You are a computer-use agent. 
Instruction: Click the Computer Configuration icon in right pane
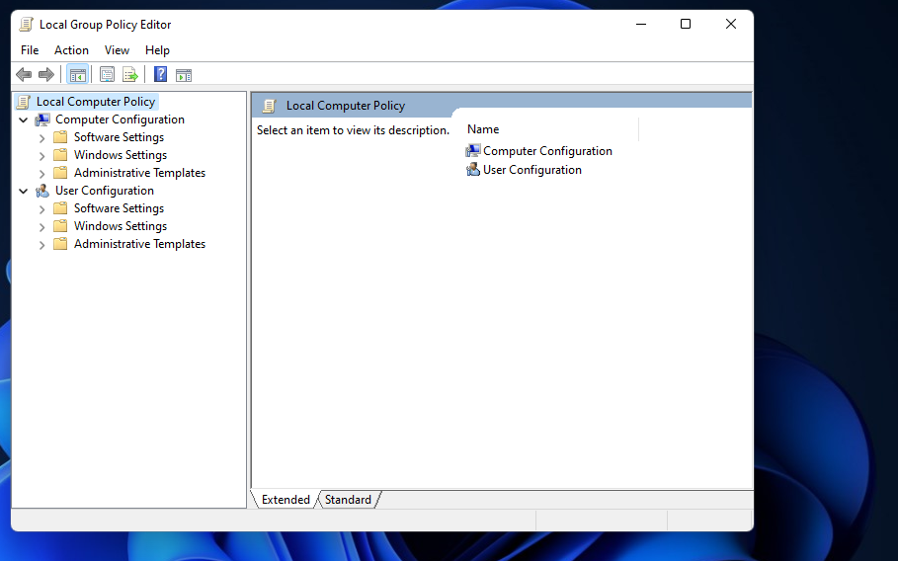coord(473,151)
